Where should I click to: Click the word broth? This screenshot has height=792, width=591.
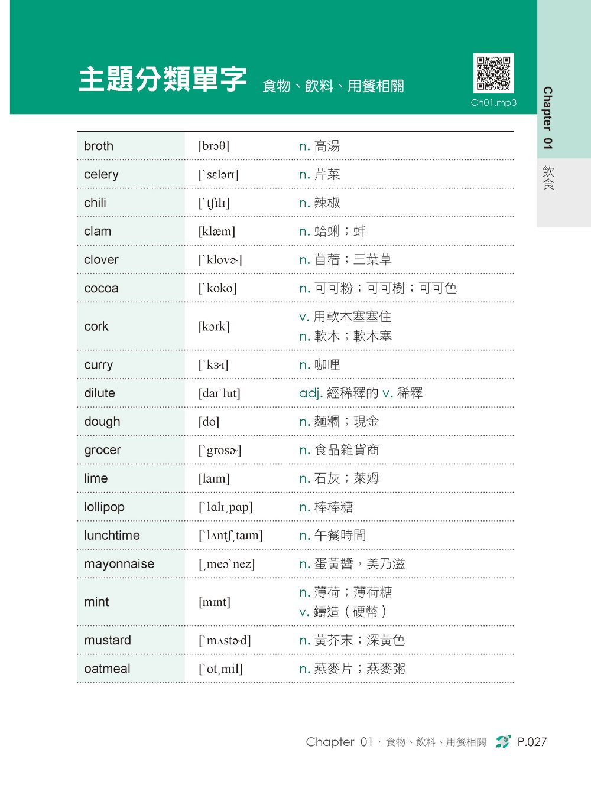(99, 146)
